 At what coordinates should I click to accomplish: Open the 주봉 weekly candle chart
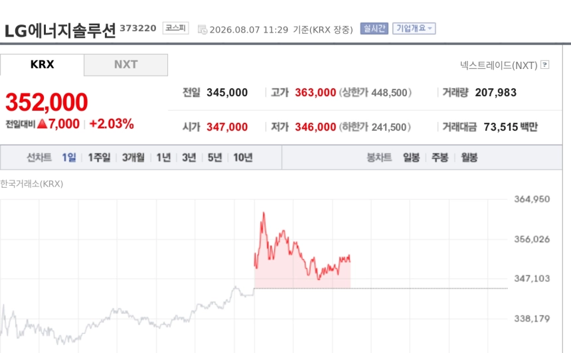pos(440,157)
